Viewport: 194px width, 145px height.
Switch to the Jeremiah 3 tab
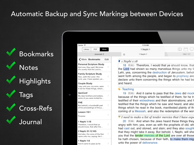99,54
